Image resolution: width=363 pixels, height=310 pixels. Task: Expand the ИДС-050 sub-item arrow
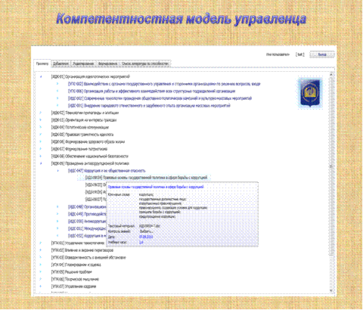pos(57,222)
